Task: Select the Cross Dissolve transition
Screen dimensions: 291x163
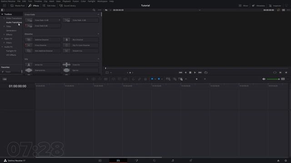Action: coord(43,45)
